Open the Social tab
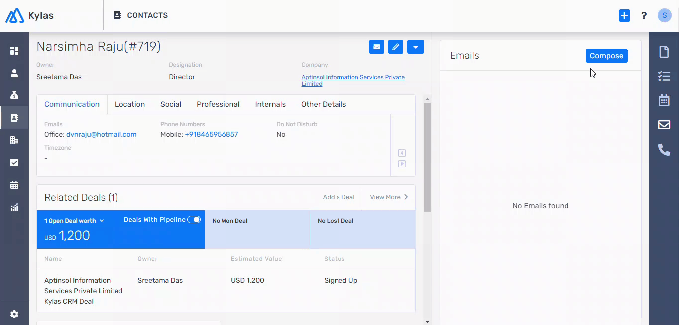679x325 pixels. click(171, 104)
